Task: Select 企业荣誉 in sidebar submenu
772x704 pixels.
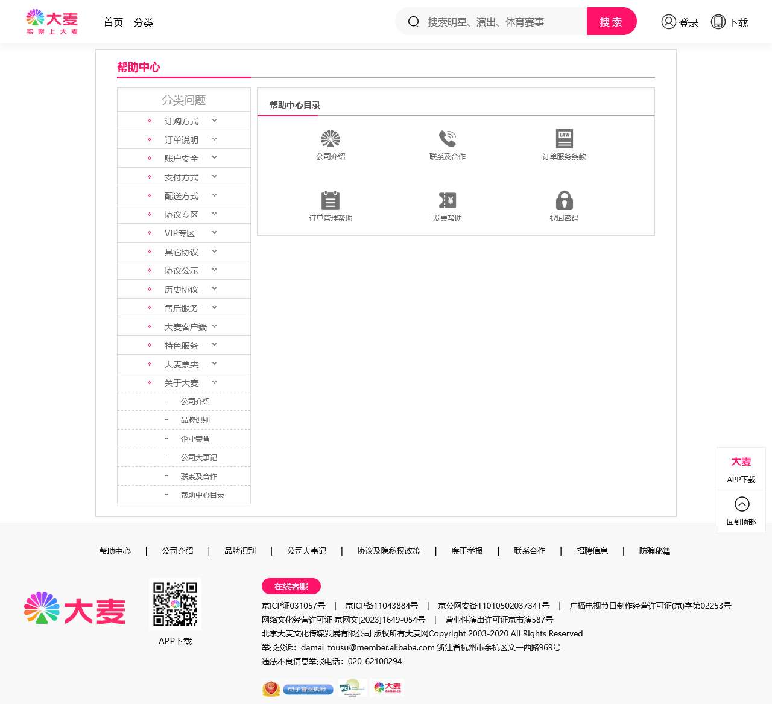Action: point(195,439)
